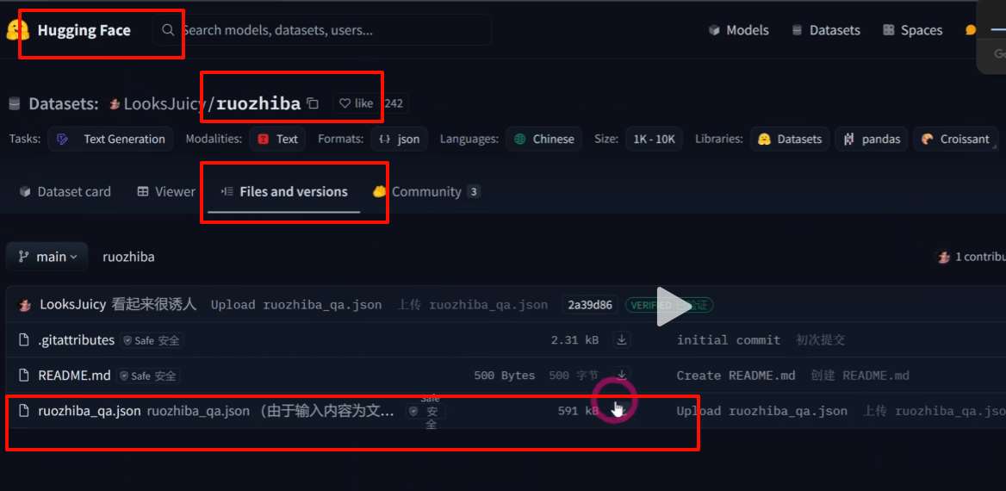This screenshot has height=491, width=1006.
Task: Focus the search models, datasets, users field
Action: (322, 30)
